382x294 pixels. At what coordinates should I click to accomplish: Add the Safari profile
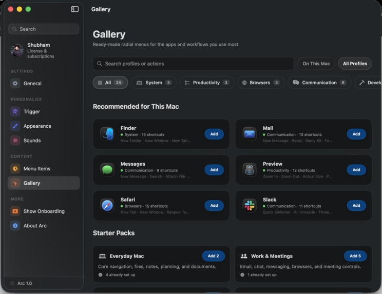click(x=214, y=206)
